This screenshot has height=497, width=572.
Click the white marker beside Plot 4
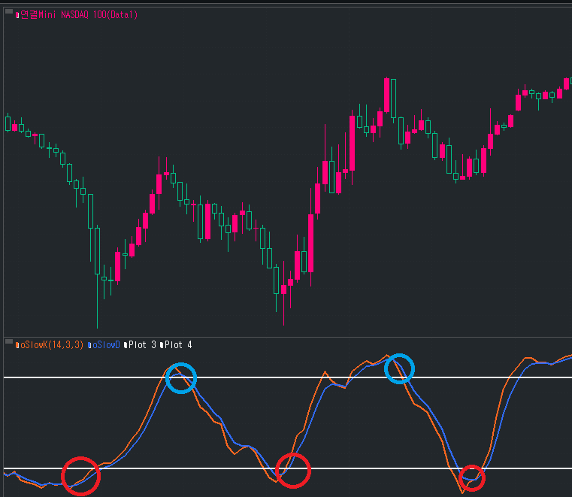[x=162, y=345]
